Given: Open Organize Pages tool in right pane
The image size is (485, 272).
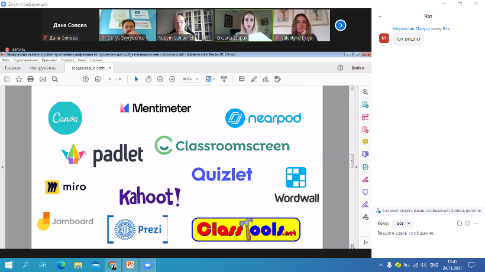Looking at the screenshot, I should (366, 117).
